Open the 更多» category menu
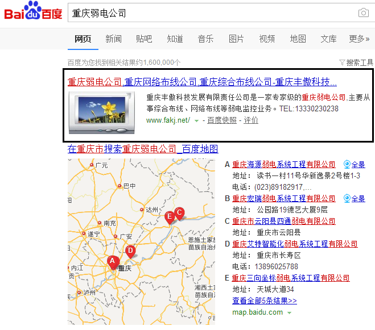Screen dimensions: 375x330 [x=359, y=39]
